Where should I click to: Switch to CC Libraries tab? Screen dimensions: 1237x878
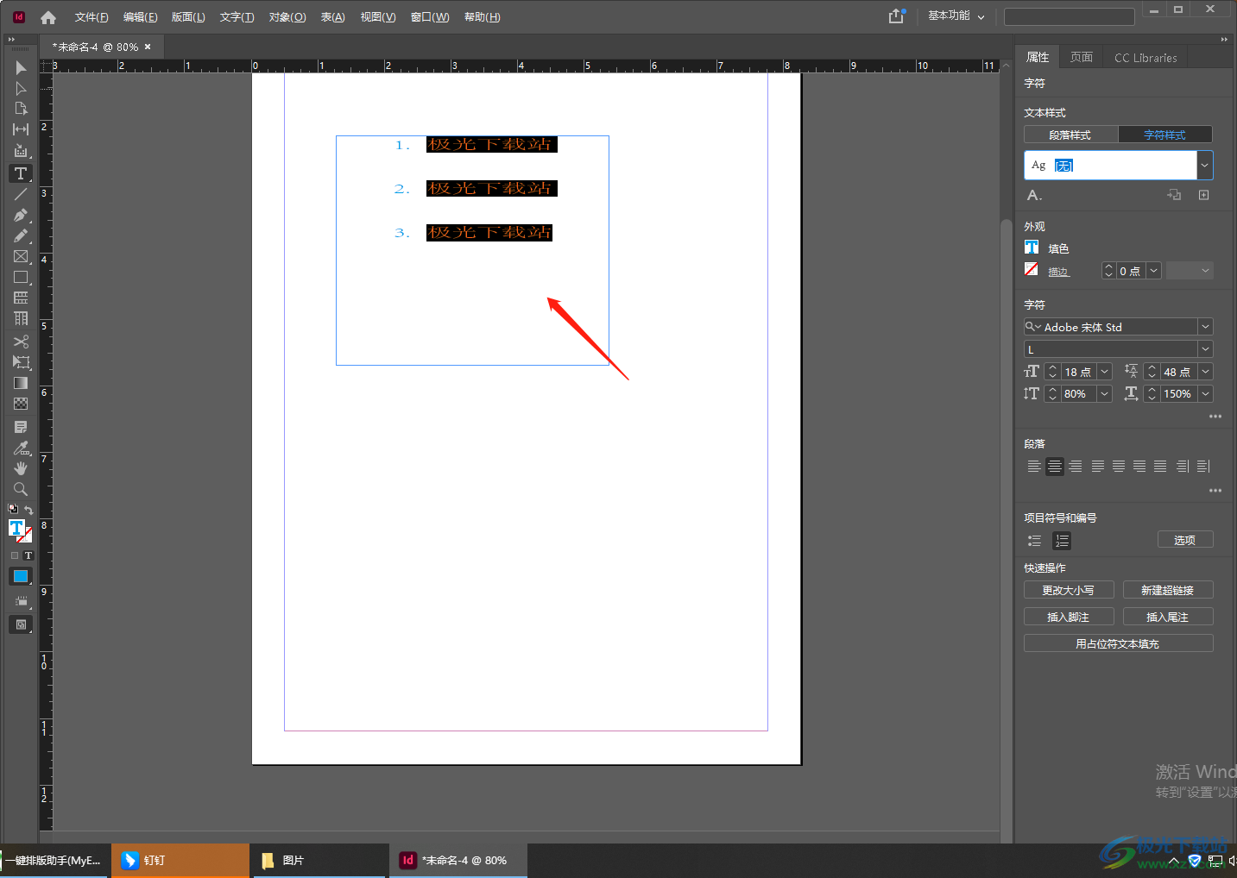(1145, 57)
